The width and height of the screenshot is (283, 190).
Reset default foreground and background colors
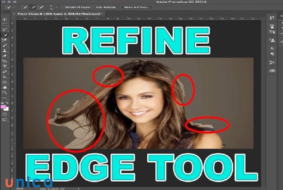pyautogui.click(x=2, y=103)
